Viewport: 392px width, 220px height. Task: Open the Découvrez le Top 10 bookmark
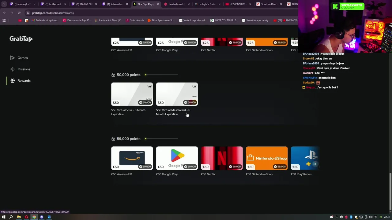tap(77, 20)
